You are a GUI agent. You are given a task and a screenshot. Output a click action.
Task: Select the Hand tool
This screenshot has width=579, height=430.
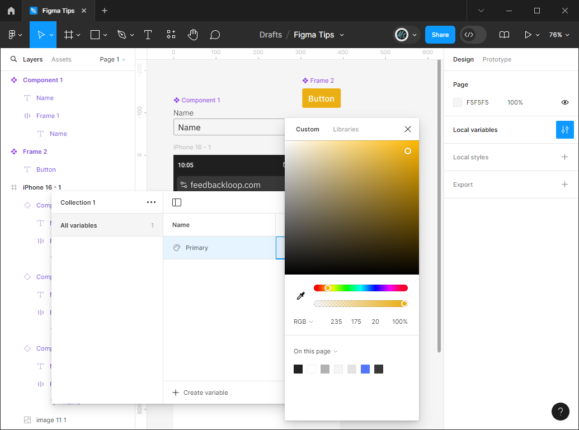[x=193, y=35]
